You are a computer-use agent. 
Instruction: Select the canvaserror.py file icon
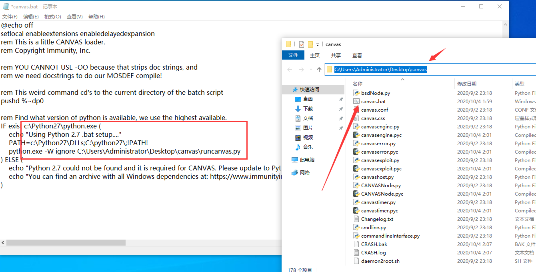click(x=356, y=143)
